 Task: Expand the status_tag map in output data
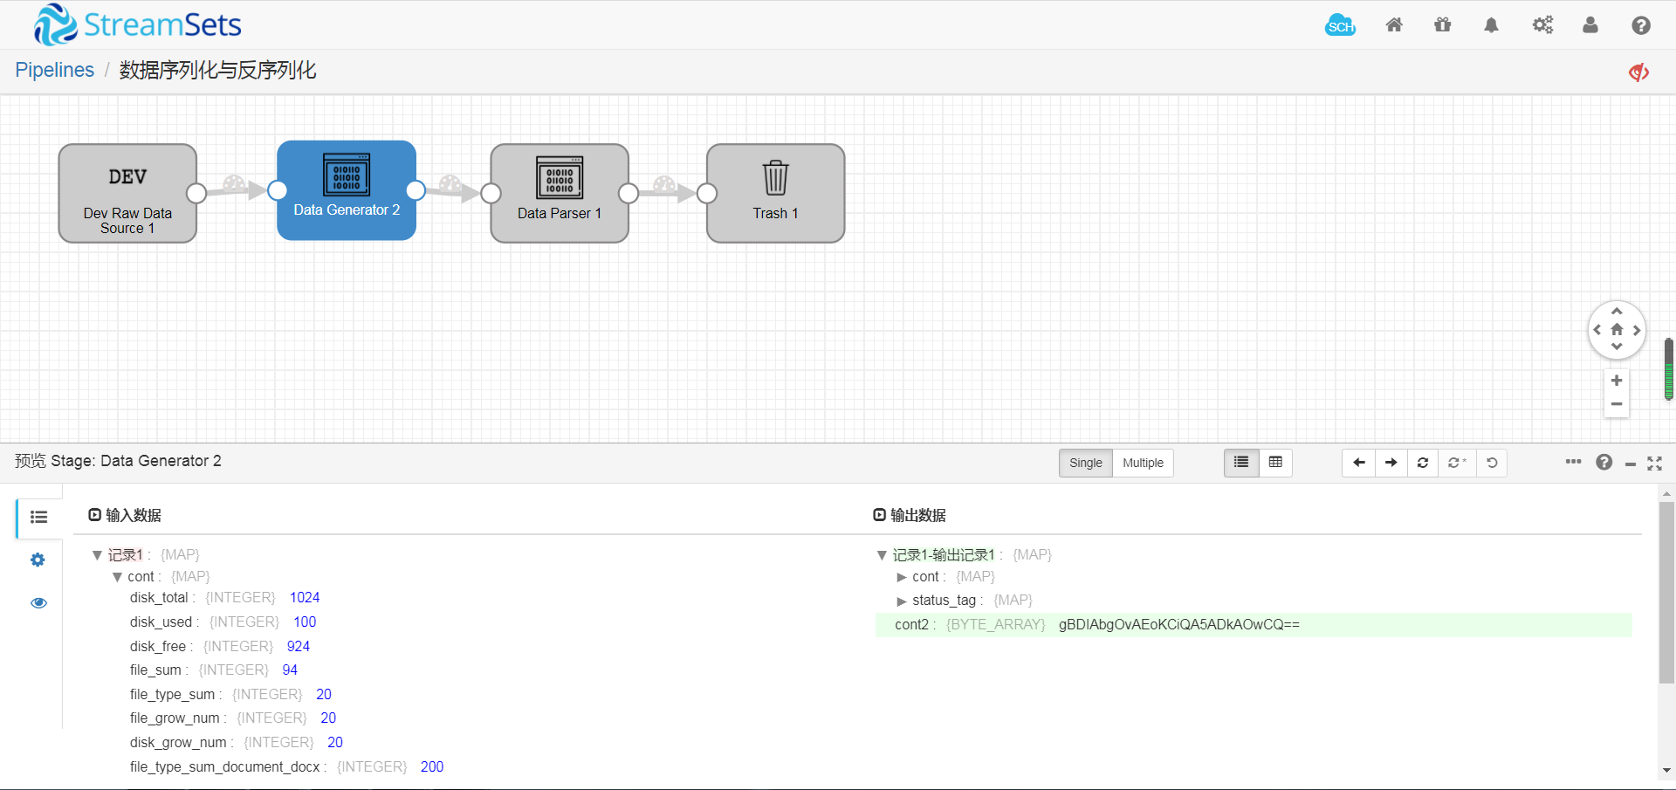coord(901,600)
